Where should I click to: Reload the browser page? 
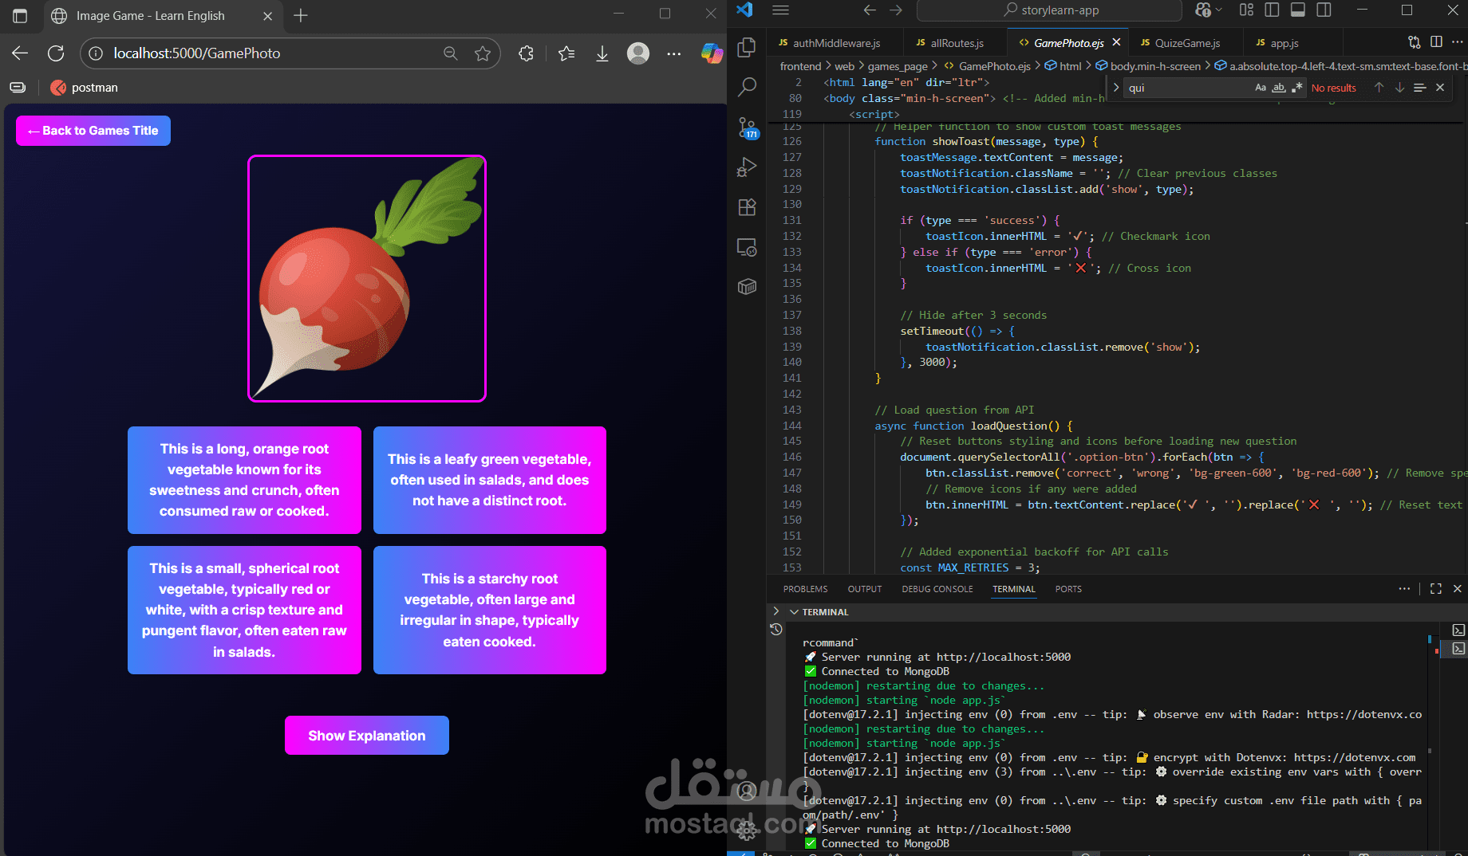click(56, 53)
